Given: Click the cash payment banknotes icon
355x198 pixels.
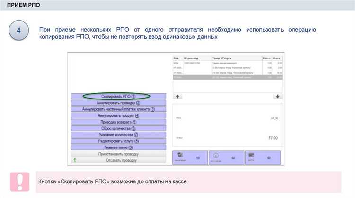Looking at the screenshot, I should point(180,155).
